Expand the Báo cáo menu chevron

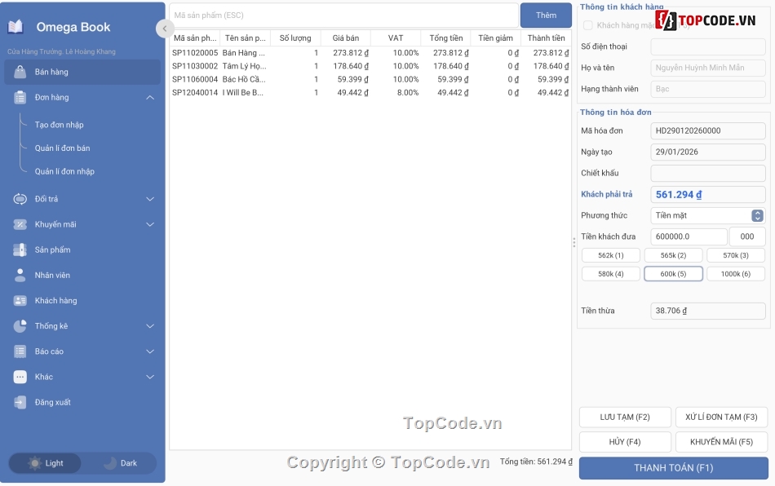coord(150,351)
